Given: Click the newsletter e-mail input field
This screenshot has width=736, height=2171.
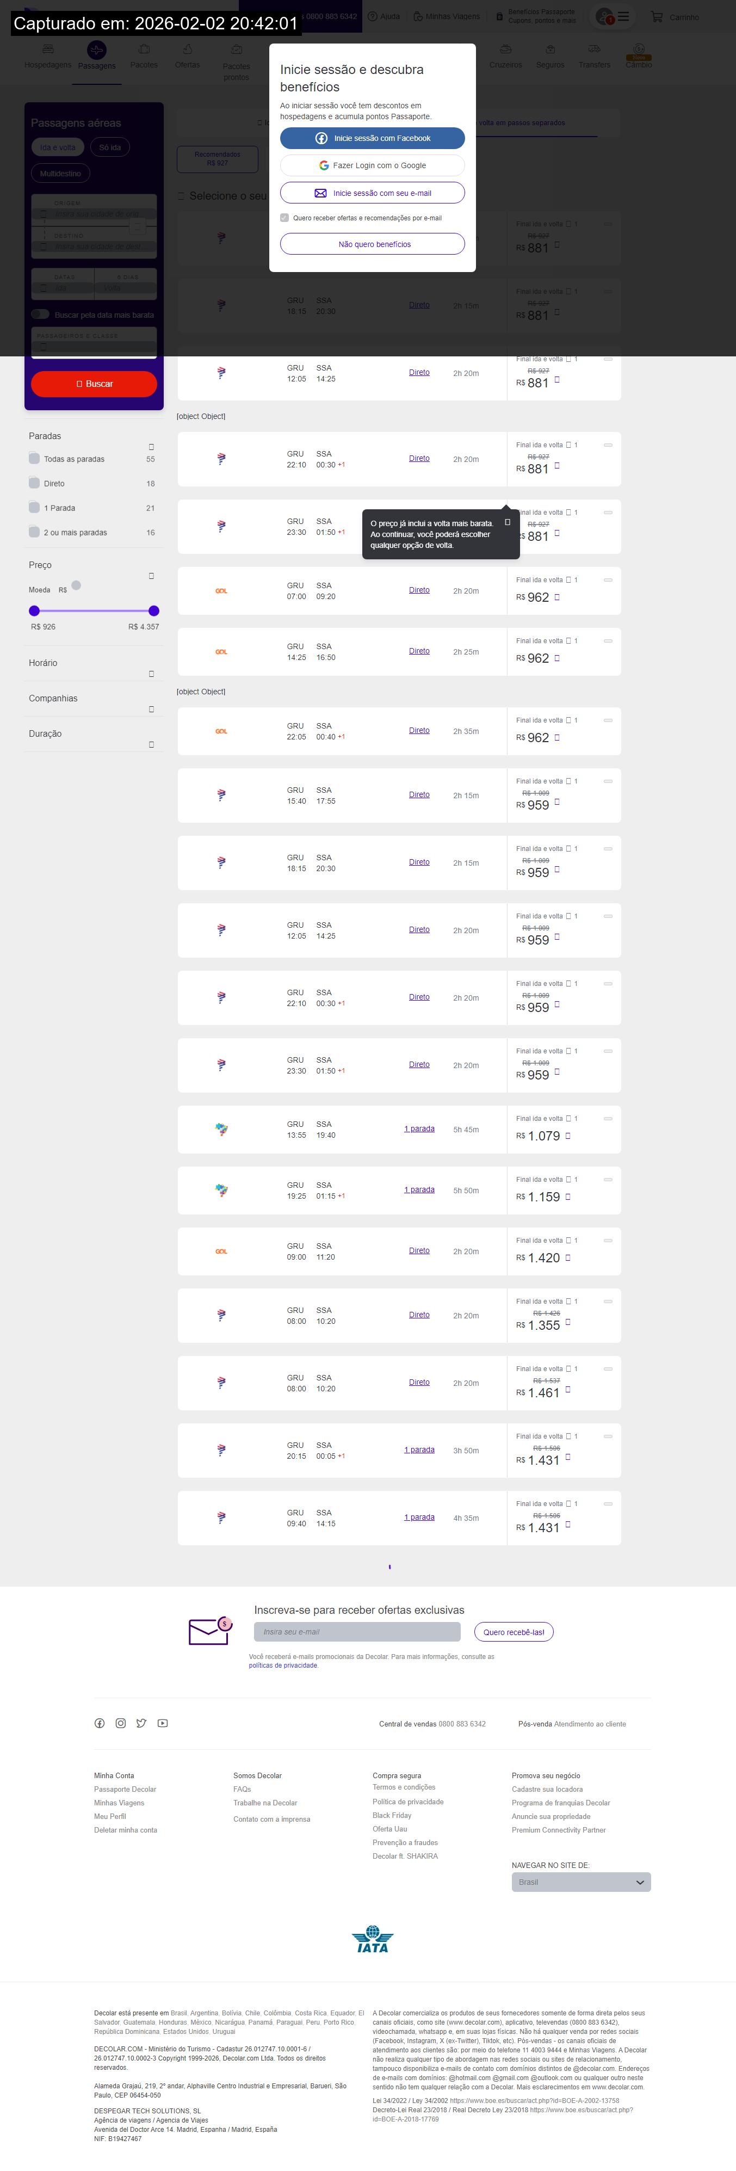Looking at the screenshot, I should pyautogui.click(x=357, y=1632).
